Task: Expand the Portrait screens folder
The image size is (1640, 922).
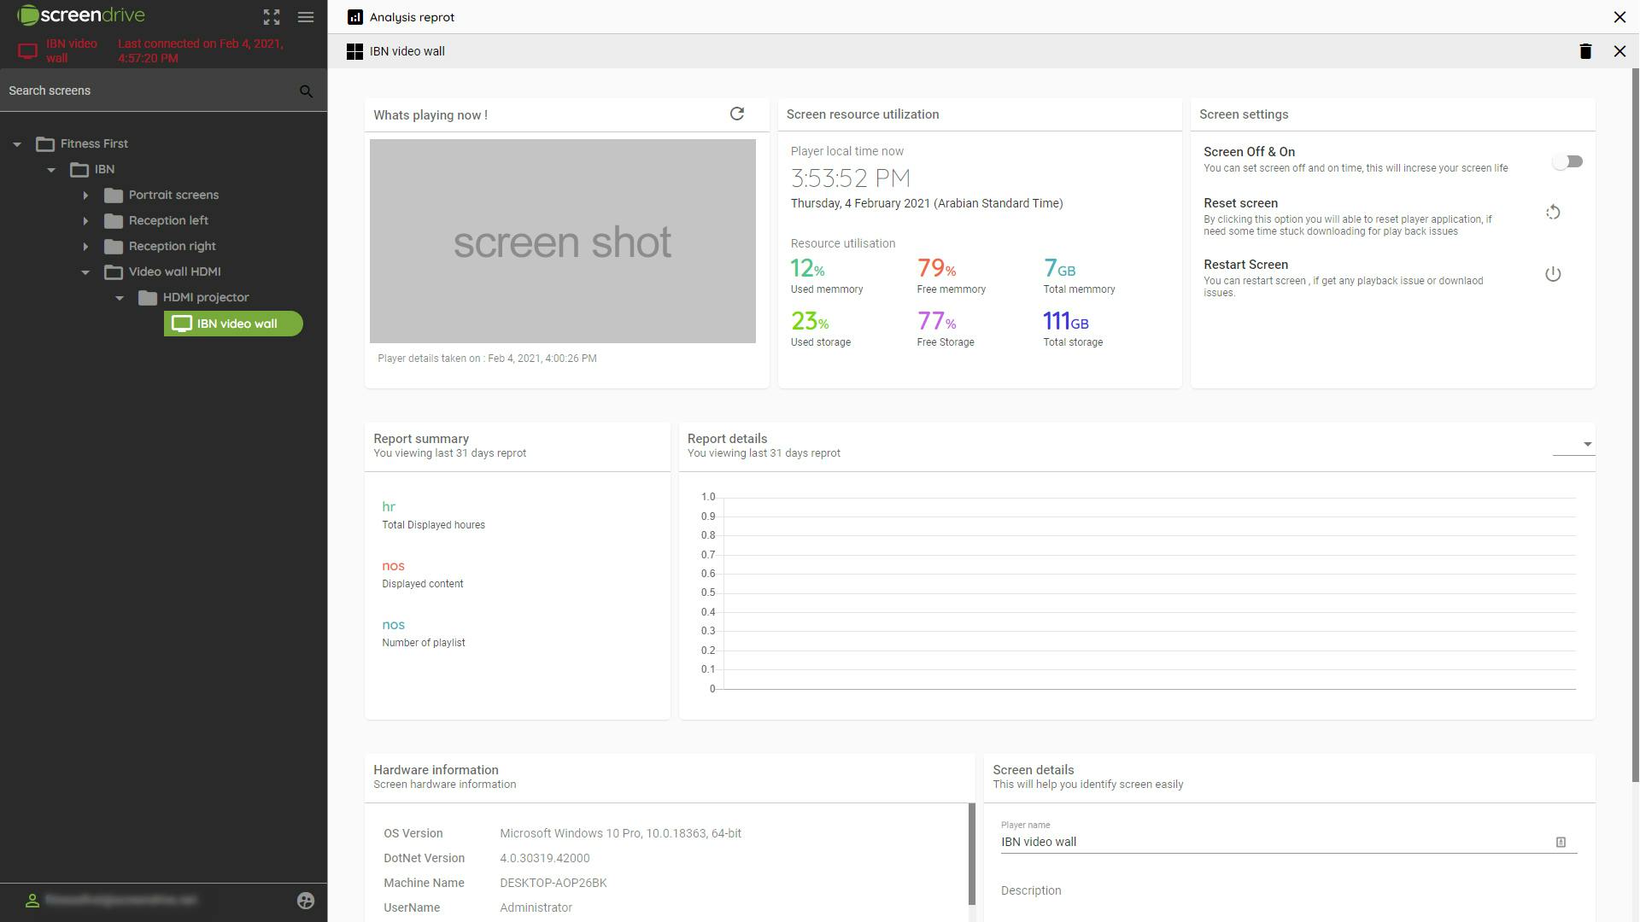Action: [x=85, y=195]
